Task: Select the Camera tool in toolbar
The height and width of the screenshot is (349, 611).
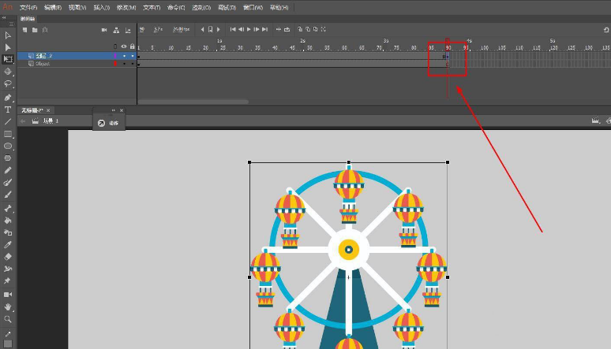Action: tap(8, 295)
